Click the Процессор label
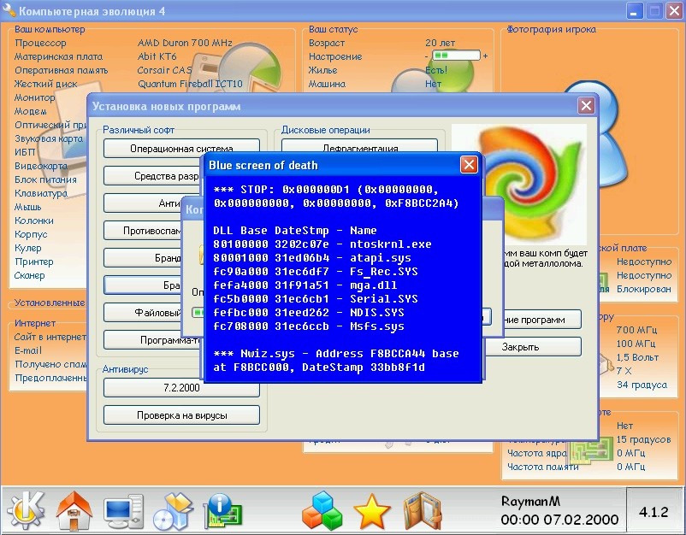 tap(41, 43)
